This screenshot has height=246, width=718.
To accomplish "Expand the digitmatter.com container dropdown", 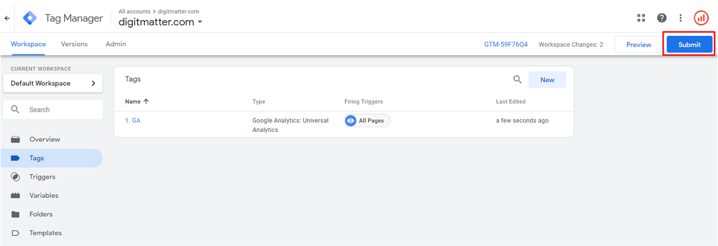I will click(200, 22).
